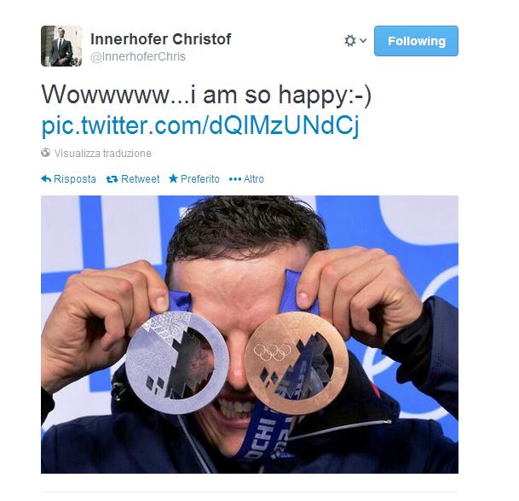The height and width of the screenshot is (501, 519).
Task: Click the bronze medal in the photo
Action: 296,364
